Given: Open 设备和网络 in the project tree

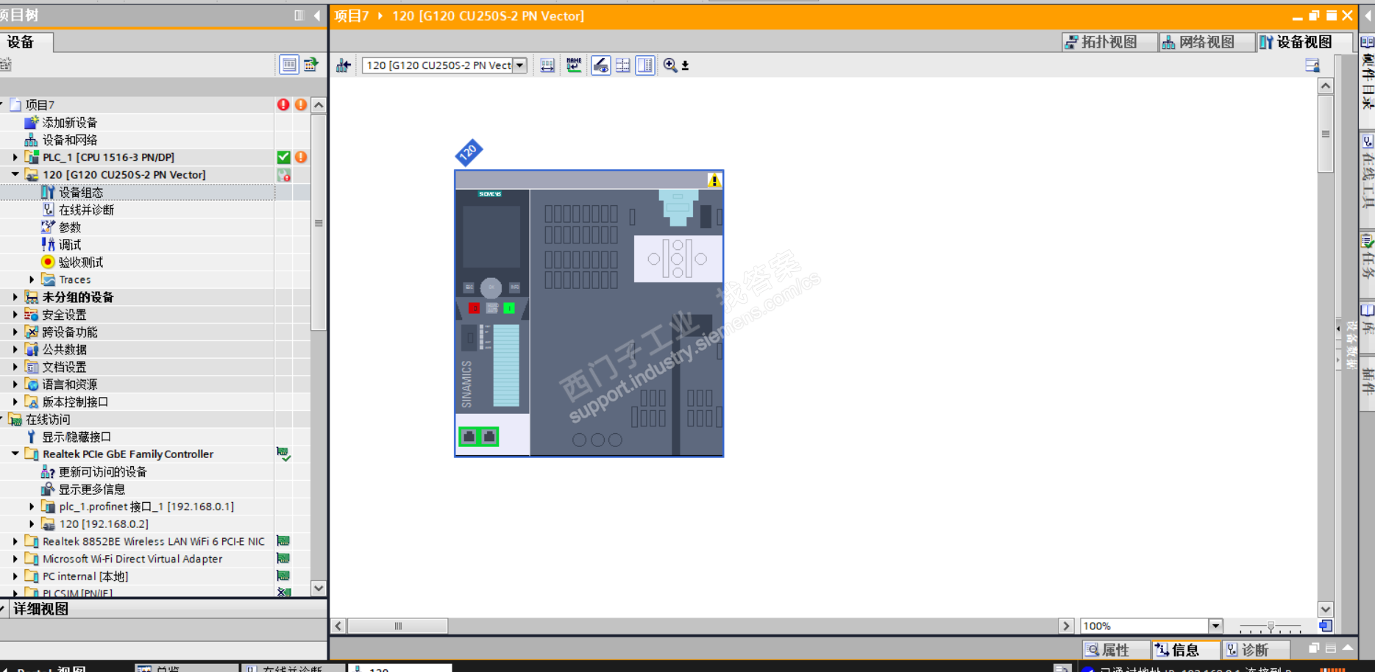Looking at the screenshot, I should (69, 140).
